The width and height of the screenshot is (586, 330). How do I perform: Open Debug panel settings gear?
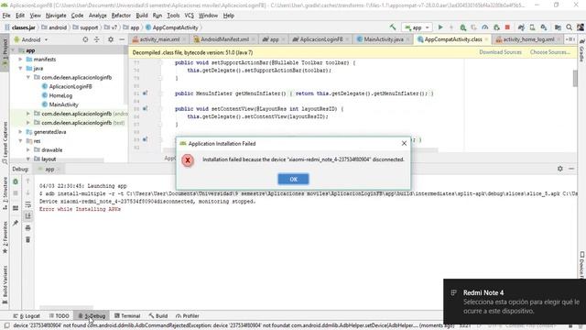coord(559,169)
